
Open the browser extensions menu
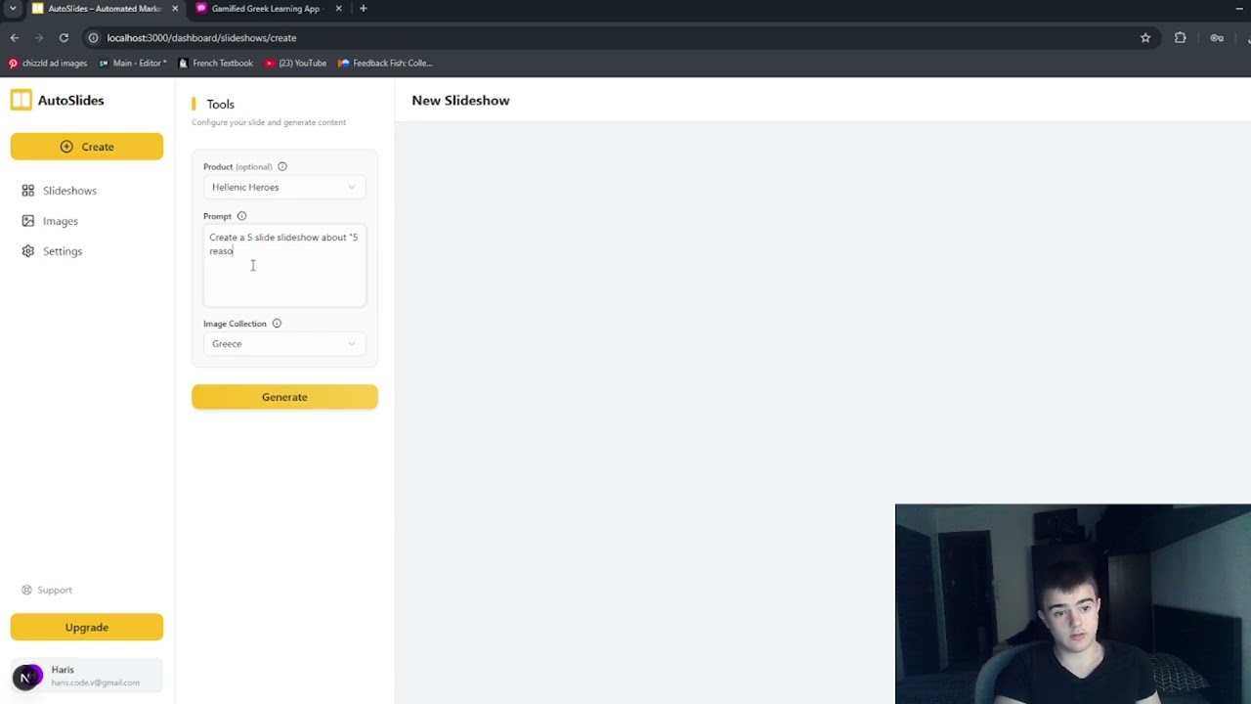click(x=1181, y=38)
